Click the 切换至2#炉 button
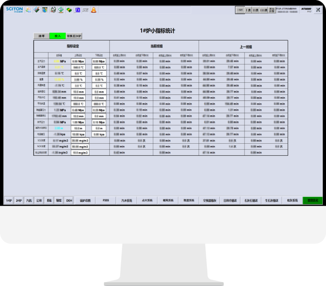The width and height of the screenshot is (326, 286). (74, 36)
